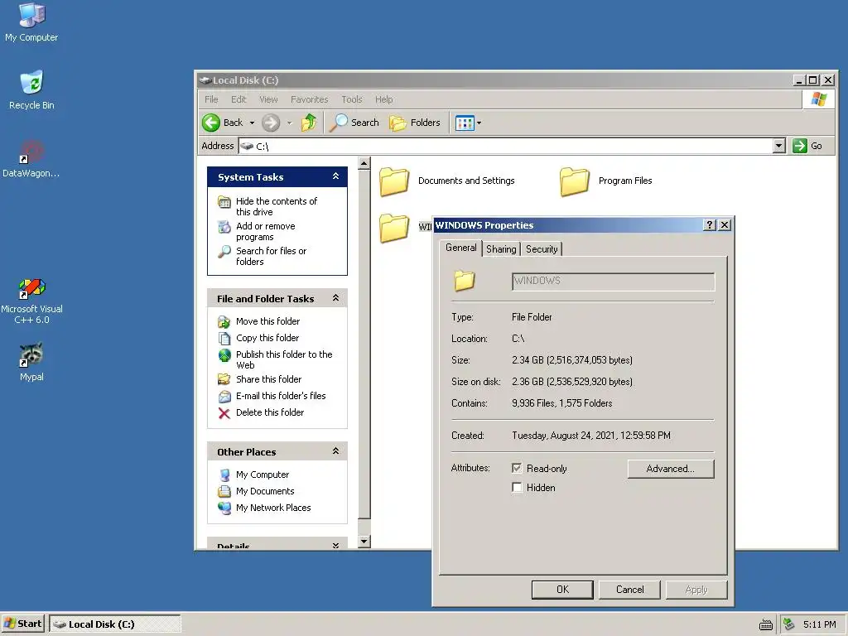The width and height of the screenshot is (848, 636).
Task: Open My Computer in Other Places
Action: click(x=263, y=475)
